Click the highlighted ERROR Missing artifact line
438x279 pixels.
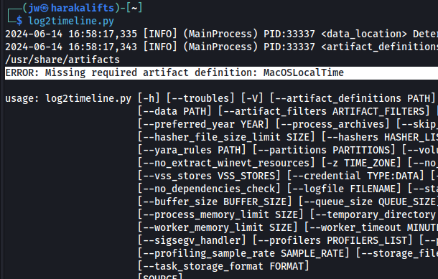pyautogui.click(x=221, y=73)
